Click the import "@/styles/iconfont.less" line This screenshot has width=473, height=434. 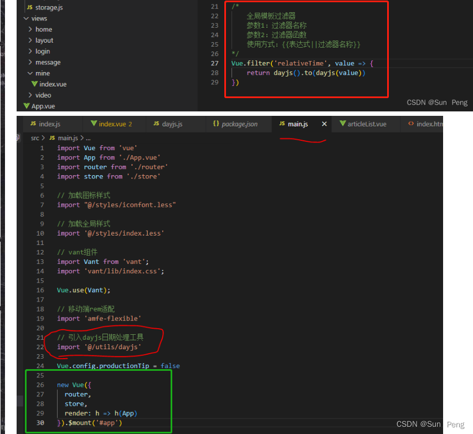point(116,205)
